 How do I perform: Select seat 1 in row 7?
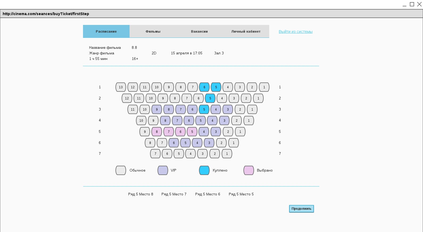click(x=227, y=154)
